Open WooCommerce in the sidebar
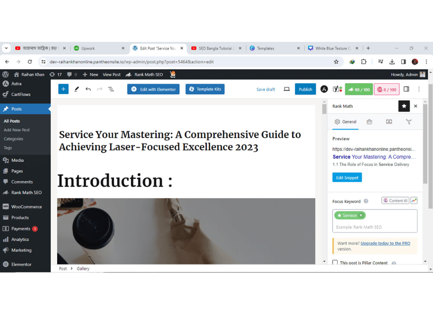This screenshot has width=433, height=324. [26, 206]
